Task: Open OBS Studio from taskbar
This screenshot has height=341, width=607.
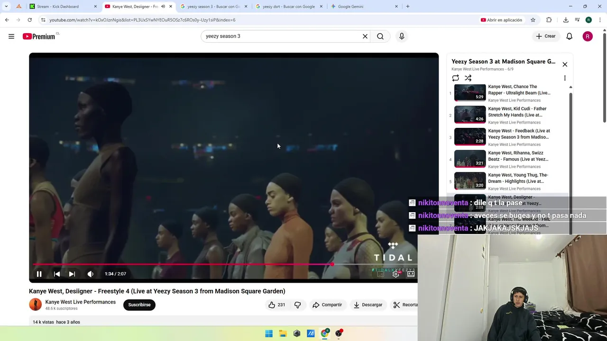Action: pos(339,333)
